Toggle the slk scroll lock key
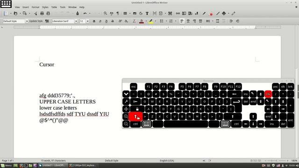 pos(283,87)
